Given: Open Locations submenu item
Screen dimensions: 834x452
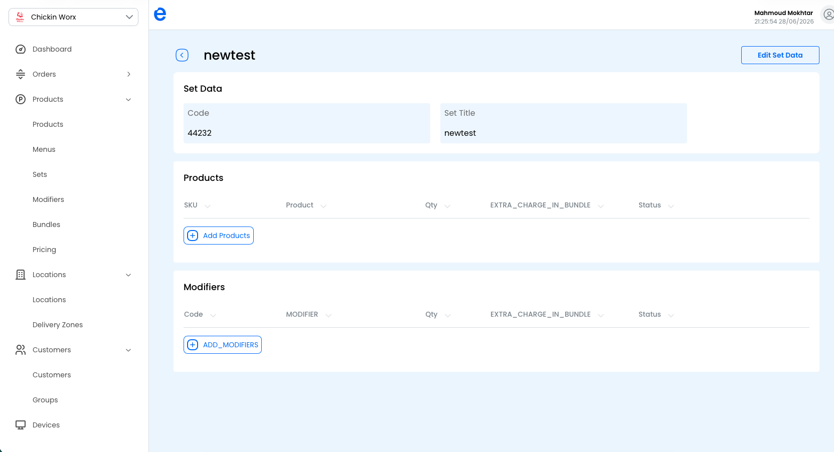Looking at the screenshot, I should pyautogui.click(x=49, y=300).
